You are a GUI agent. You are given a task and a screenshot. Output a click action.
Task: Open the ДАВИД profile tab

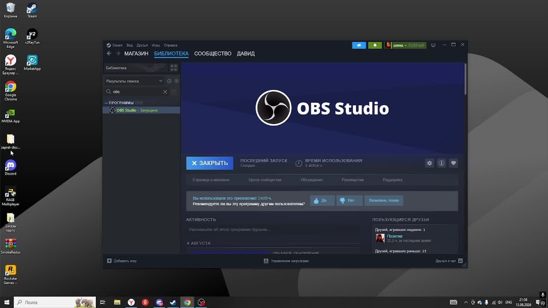pyautogui.click(x=246, y=53)
